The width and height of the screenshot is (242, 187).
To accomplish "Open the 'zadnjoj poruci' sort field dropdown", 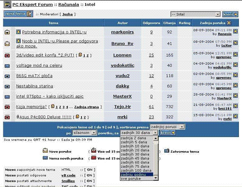I will (x=167, y=127).
